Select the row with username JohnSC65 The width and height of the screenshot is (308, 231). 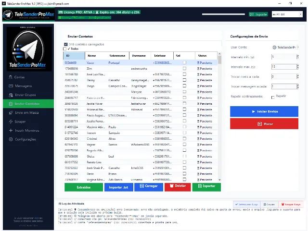[140, 168]
